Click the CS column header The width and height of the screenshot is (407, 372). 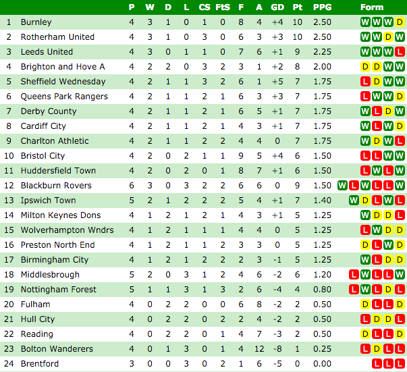point(205,7)
